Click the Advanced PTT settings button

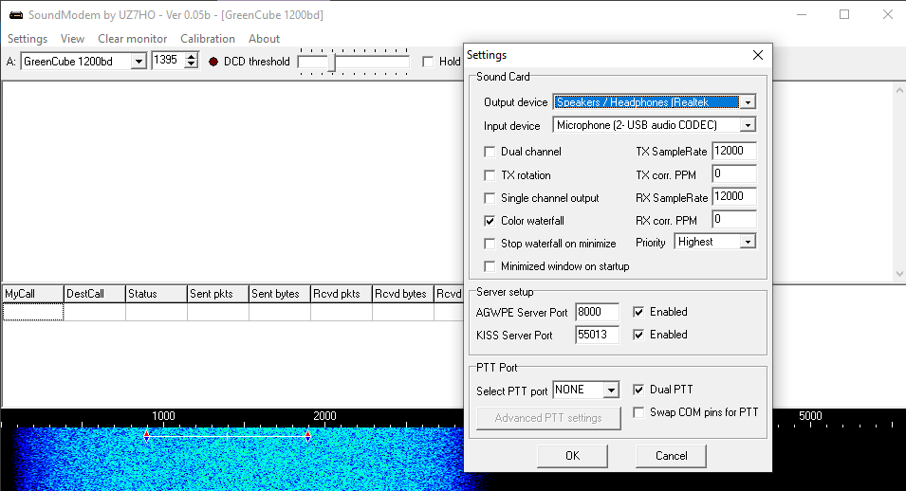(x=548, y=418)
